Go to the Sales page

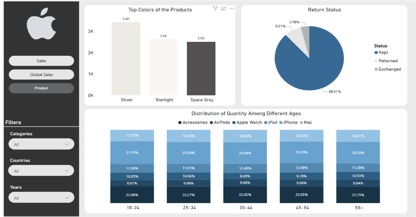click(x=41, y=61)
